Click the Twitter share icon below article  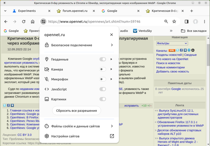(4, 105)
